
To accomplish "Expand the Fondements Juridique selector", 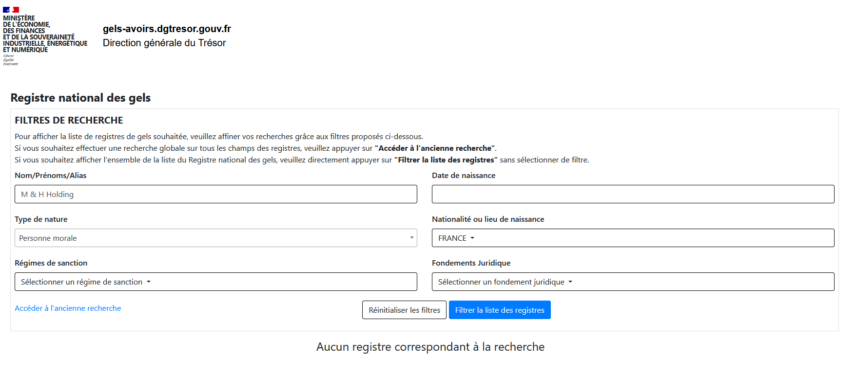I will (x=633, y=282).
